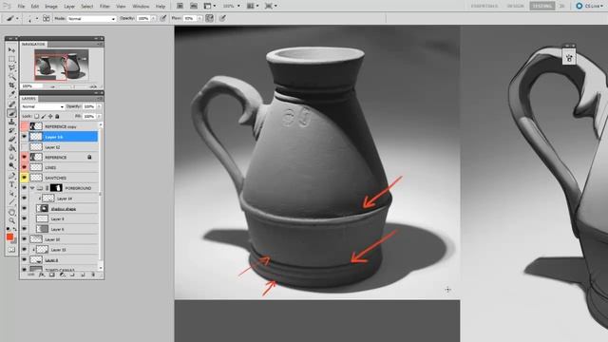Select the Rectangular Marquee tool
The height and width of the screenshot is (342, 608).
pyautogui.click(x=11, y=59)
